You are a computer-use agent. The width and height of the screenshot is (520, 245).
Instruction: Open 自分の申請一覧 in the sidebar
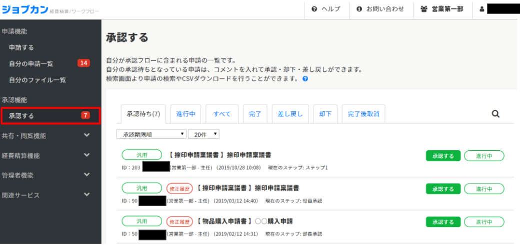tap(31, 64)
